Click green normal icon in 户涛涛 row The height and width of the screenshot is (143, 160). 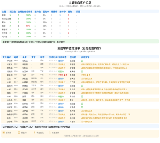point(82,61)
